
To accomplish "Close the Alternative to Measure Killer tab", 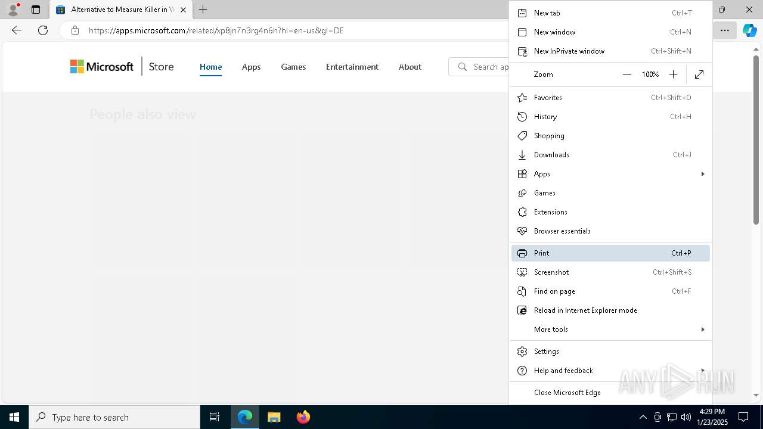I will pos(183,10).
